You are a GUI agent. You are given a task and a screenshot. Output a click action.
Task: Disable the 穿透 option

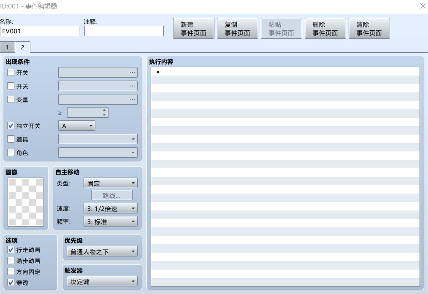[11, 283]
